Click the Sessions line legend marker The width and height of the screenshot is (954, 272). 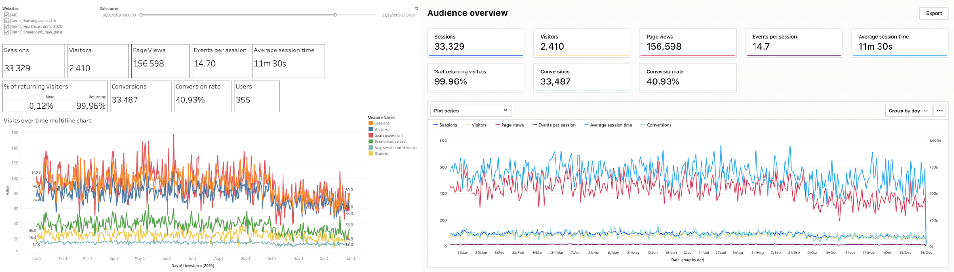(436, 125)
